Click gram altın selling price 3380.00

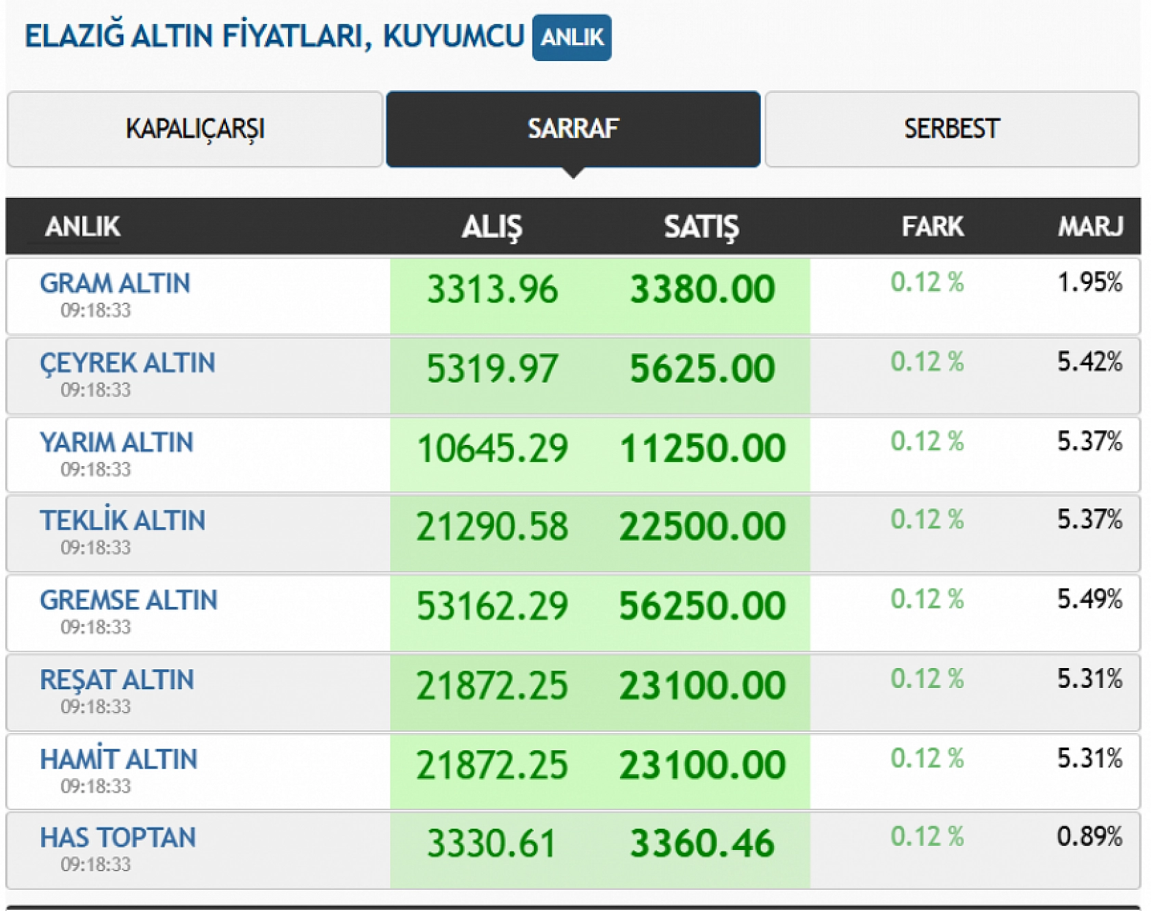[x=702, y=289]
